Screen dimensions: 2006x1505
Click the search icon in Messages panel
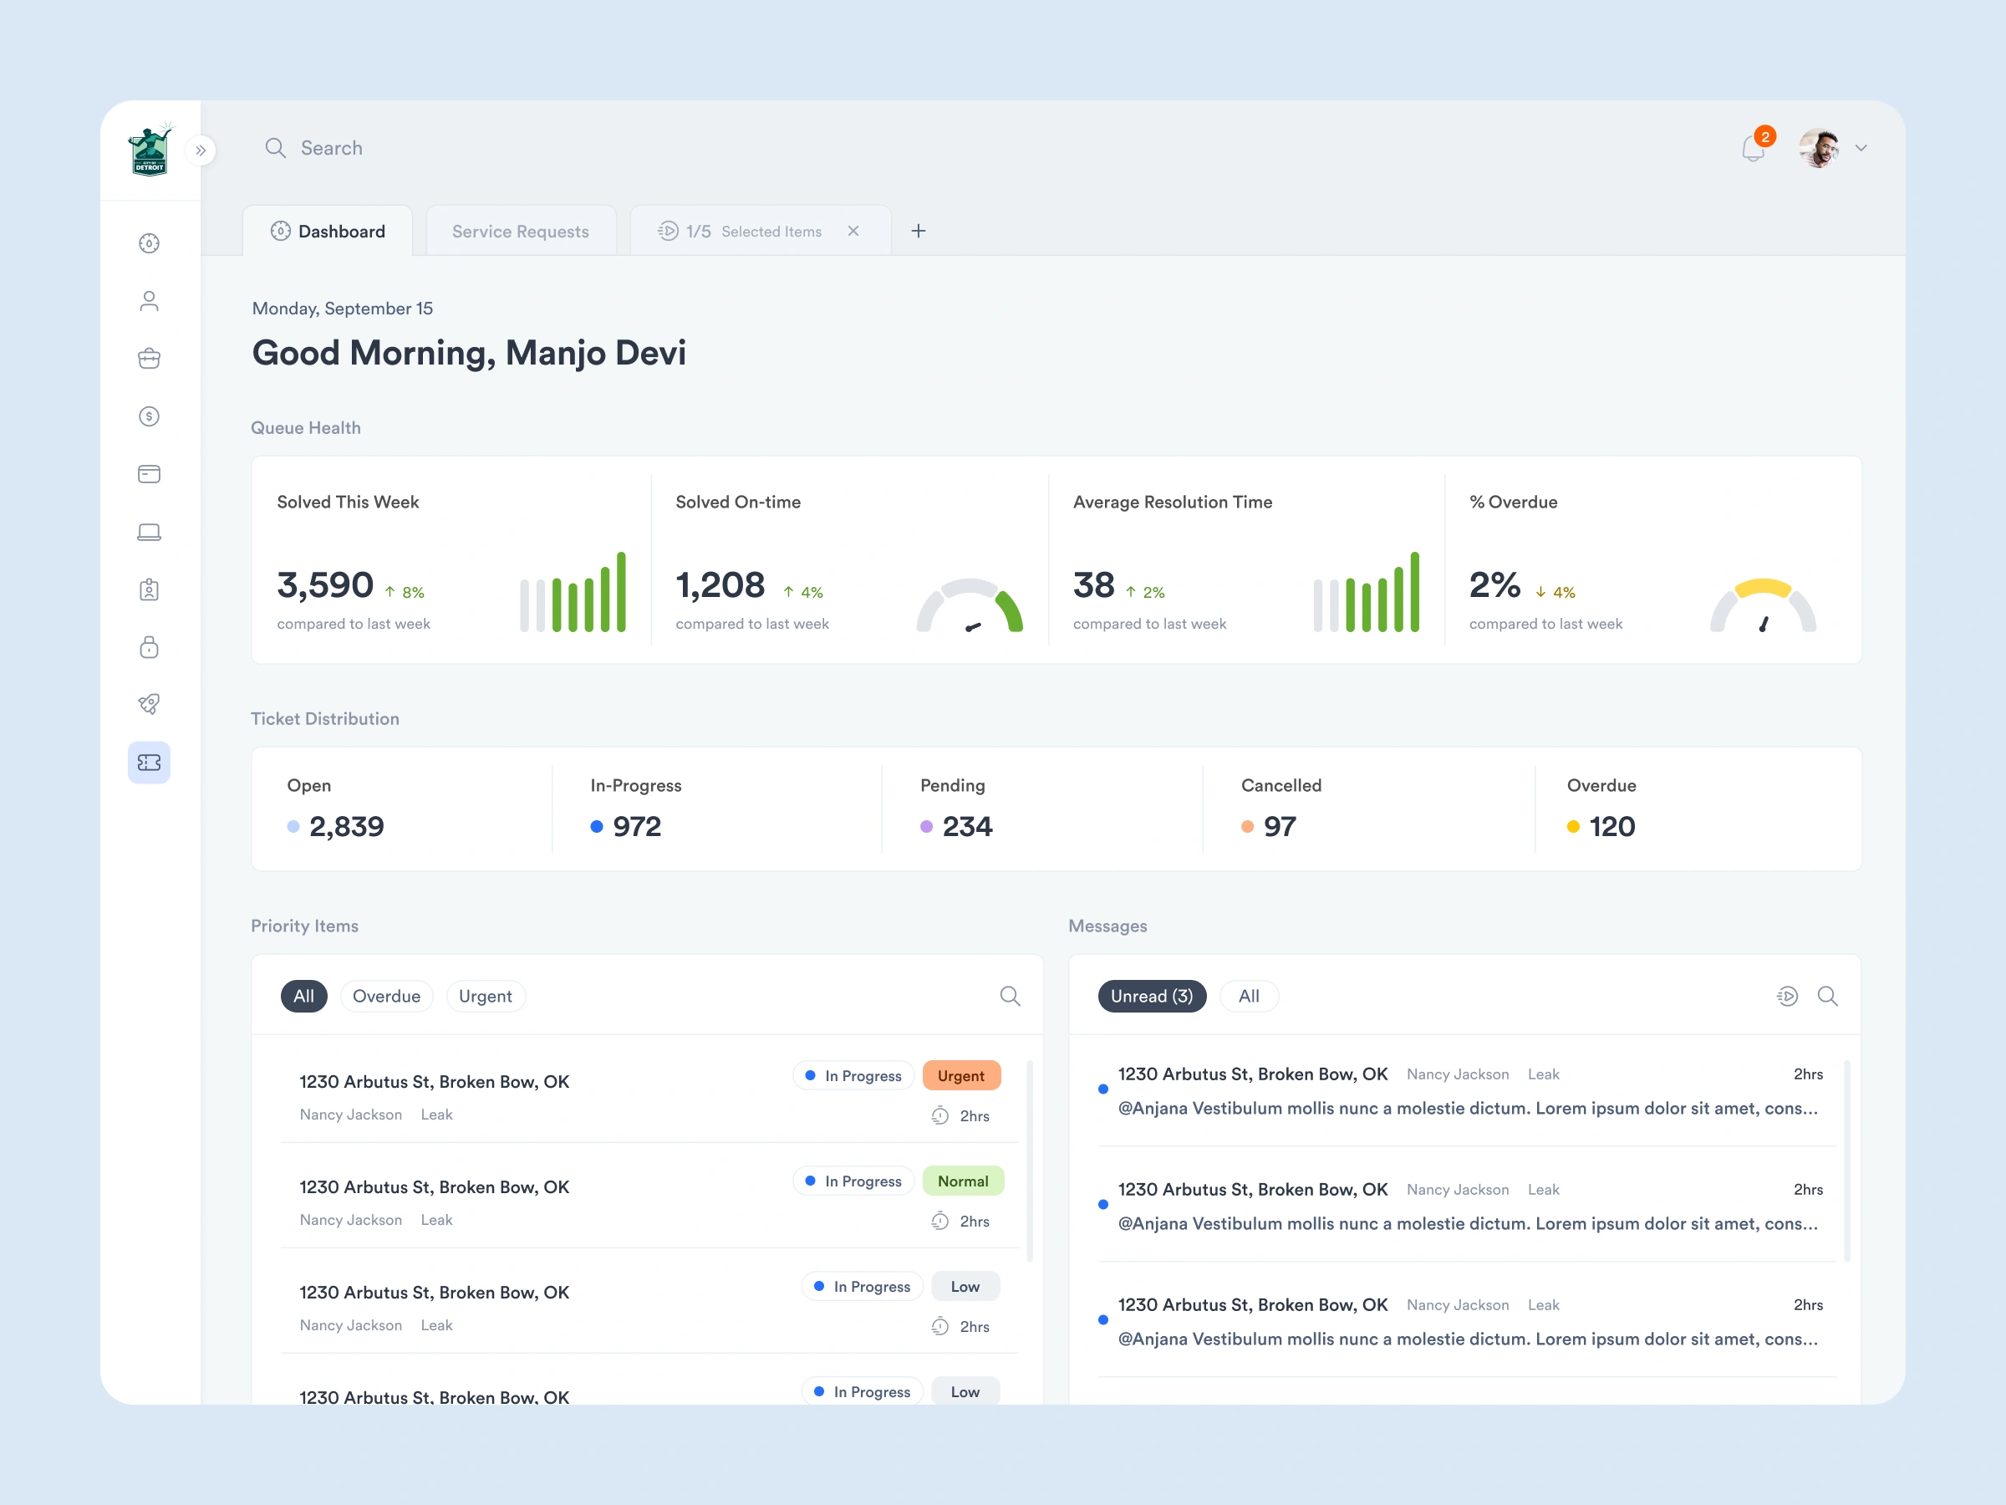click(x=1827, y=996)
